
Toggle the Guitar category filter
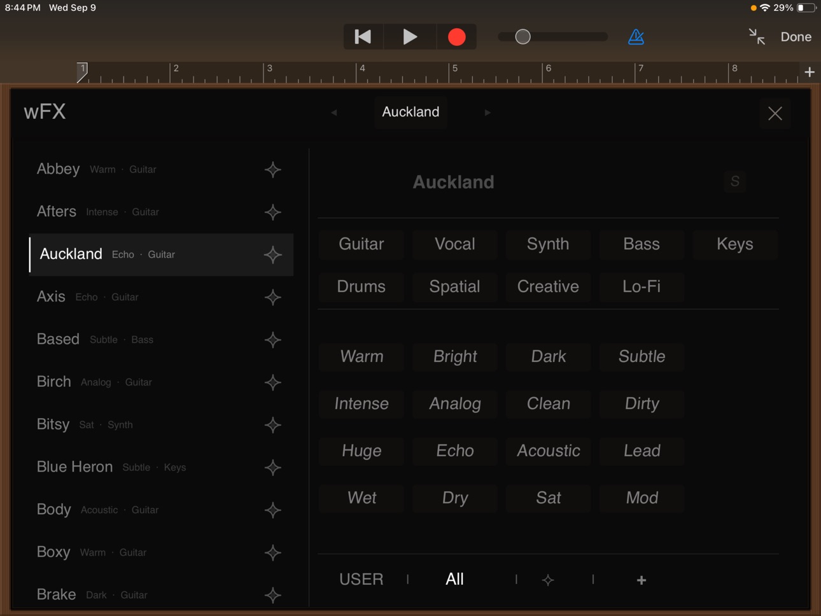[x=361, y=244]
